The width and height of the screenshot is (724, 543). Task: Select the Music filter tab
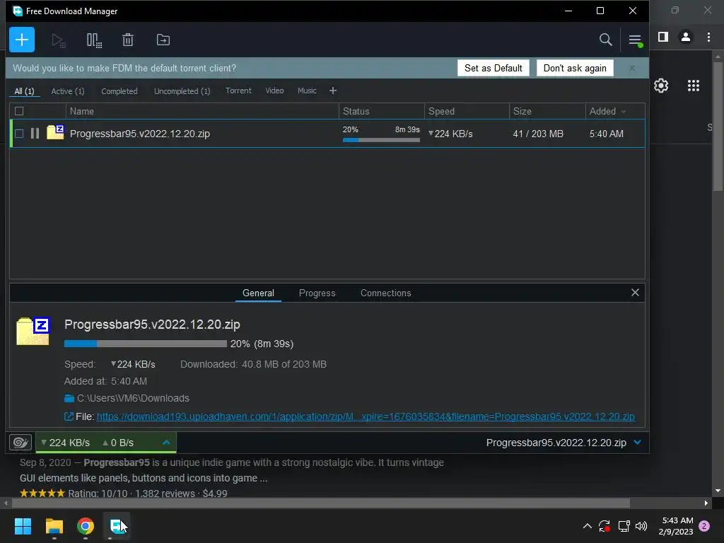(x=307, y=91)
